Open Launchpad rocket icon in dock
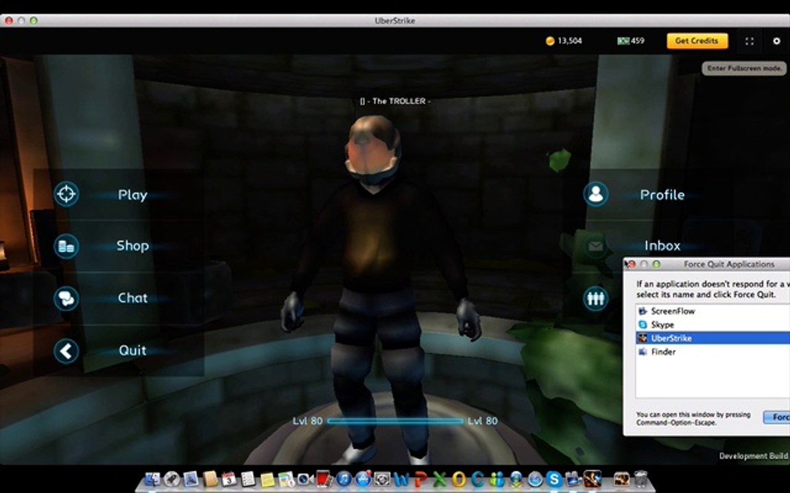This screenshot has width=790, height=493. 172,479
